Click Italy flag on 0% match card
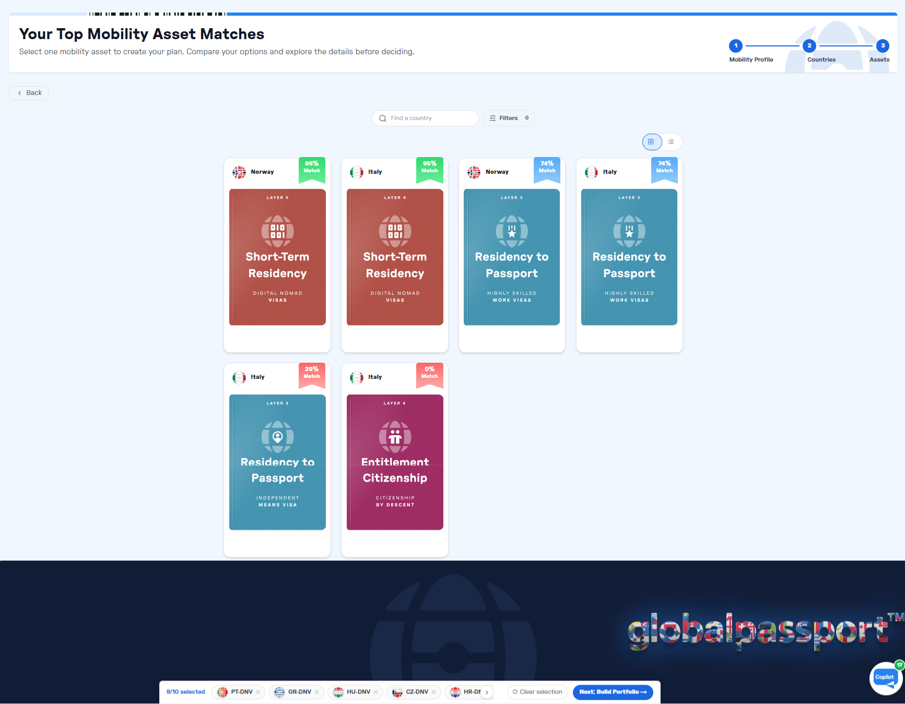This screenshot has width=905, height=704. (357, 377)
